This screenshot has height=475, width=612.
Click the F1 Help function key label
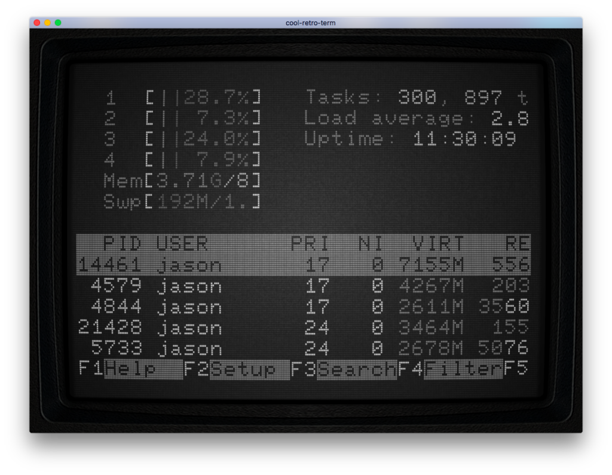tap(131, 369)
